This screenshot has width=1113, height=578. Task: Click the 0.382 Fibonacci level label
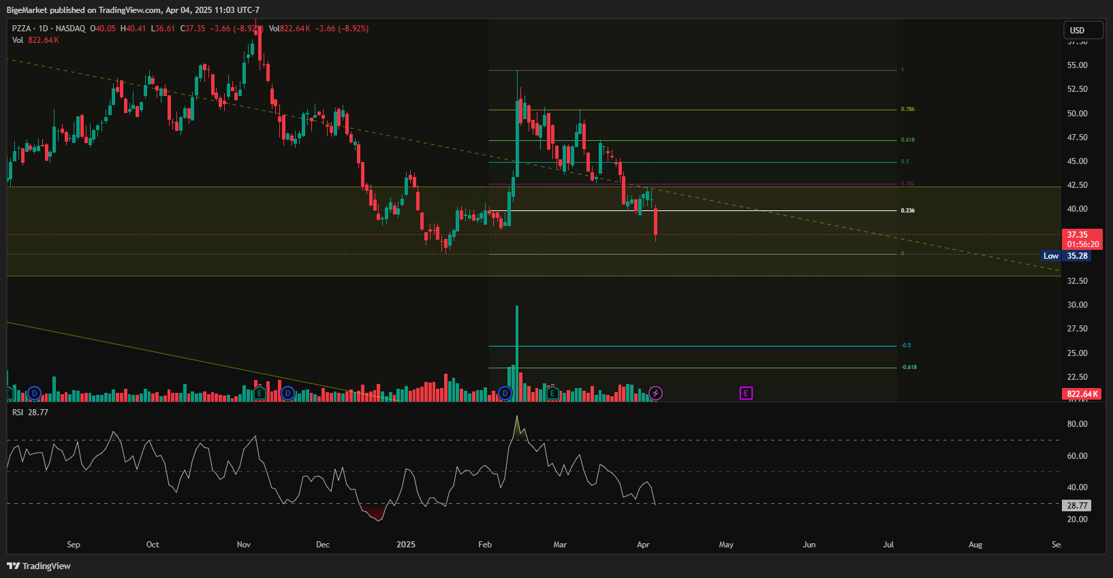tap(908, 183)
